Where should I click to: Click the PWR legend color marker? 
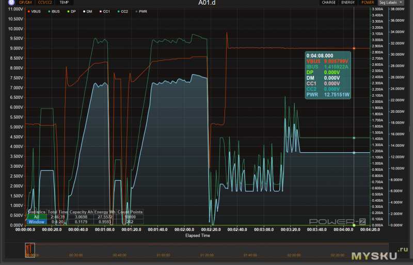(136, 11)
